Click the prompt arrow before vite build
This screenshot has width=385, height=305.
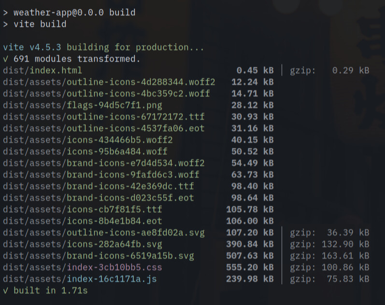click(x=5, y=24)
